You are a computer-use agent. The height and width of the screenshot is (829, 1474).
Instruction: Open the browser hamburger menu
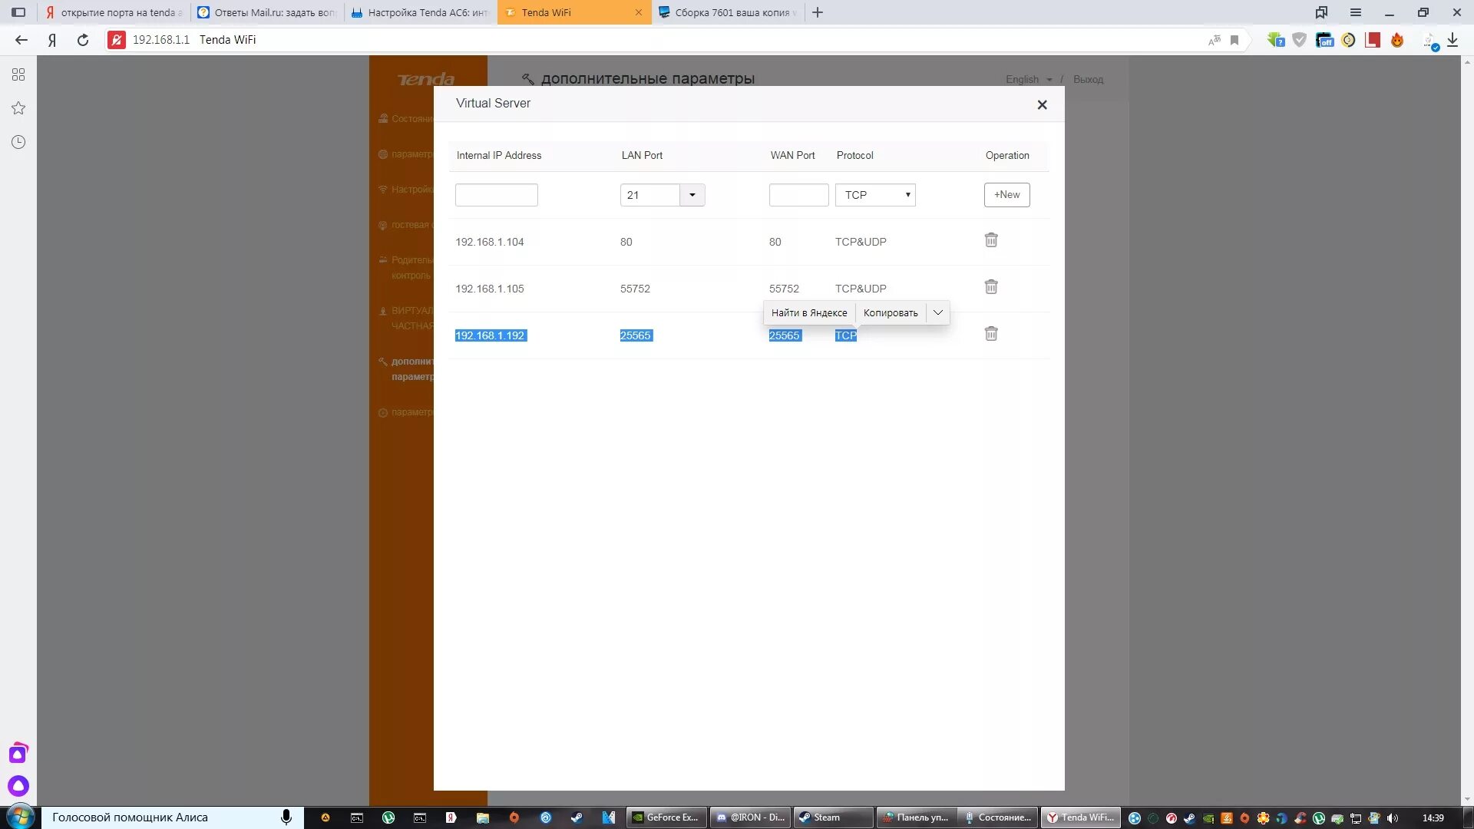tap(1356, 12)
